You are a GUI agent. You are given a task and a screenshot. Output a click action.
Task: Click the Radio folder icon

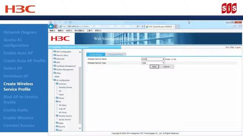click(x=57, y=123)
